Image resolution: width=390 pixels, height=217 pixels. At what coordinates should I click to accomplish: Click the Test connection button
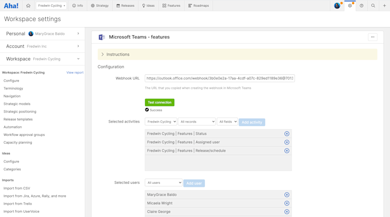coord(160,102)
